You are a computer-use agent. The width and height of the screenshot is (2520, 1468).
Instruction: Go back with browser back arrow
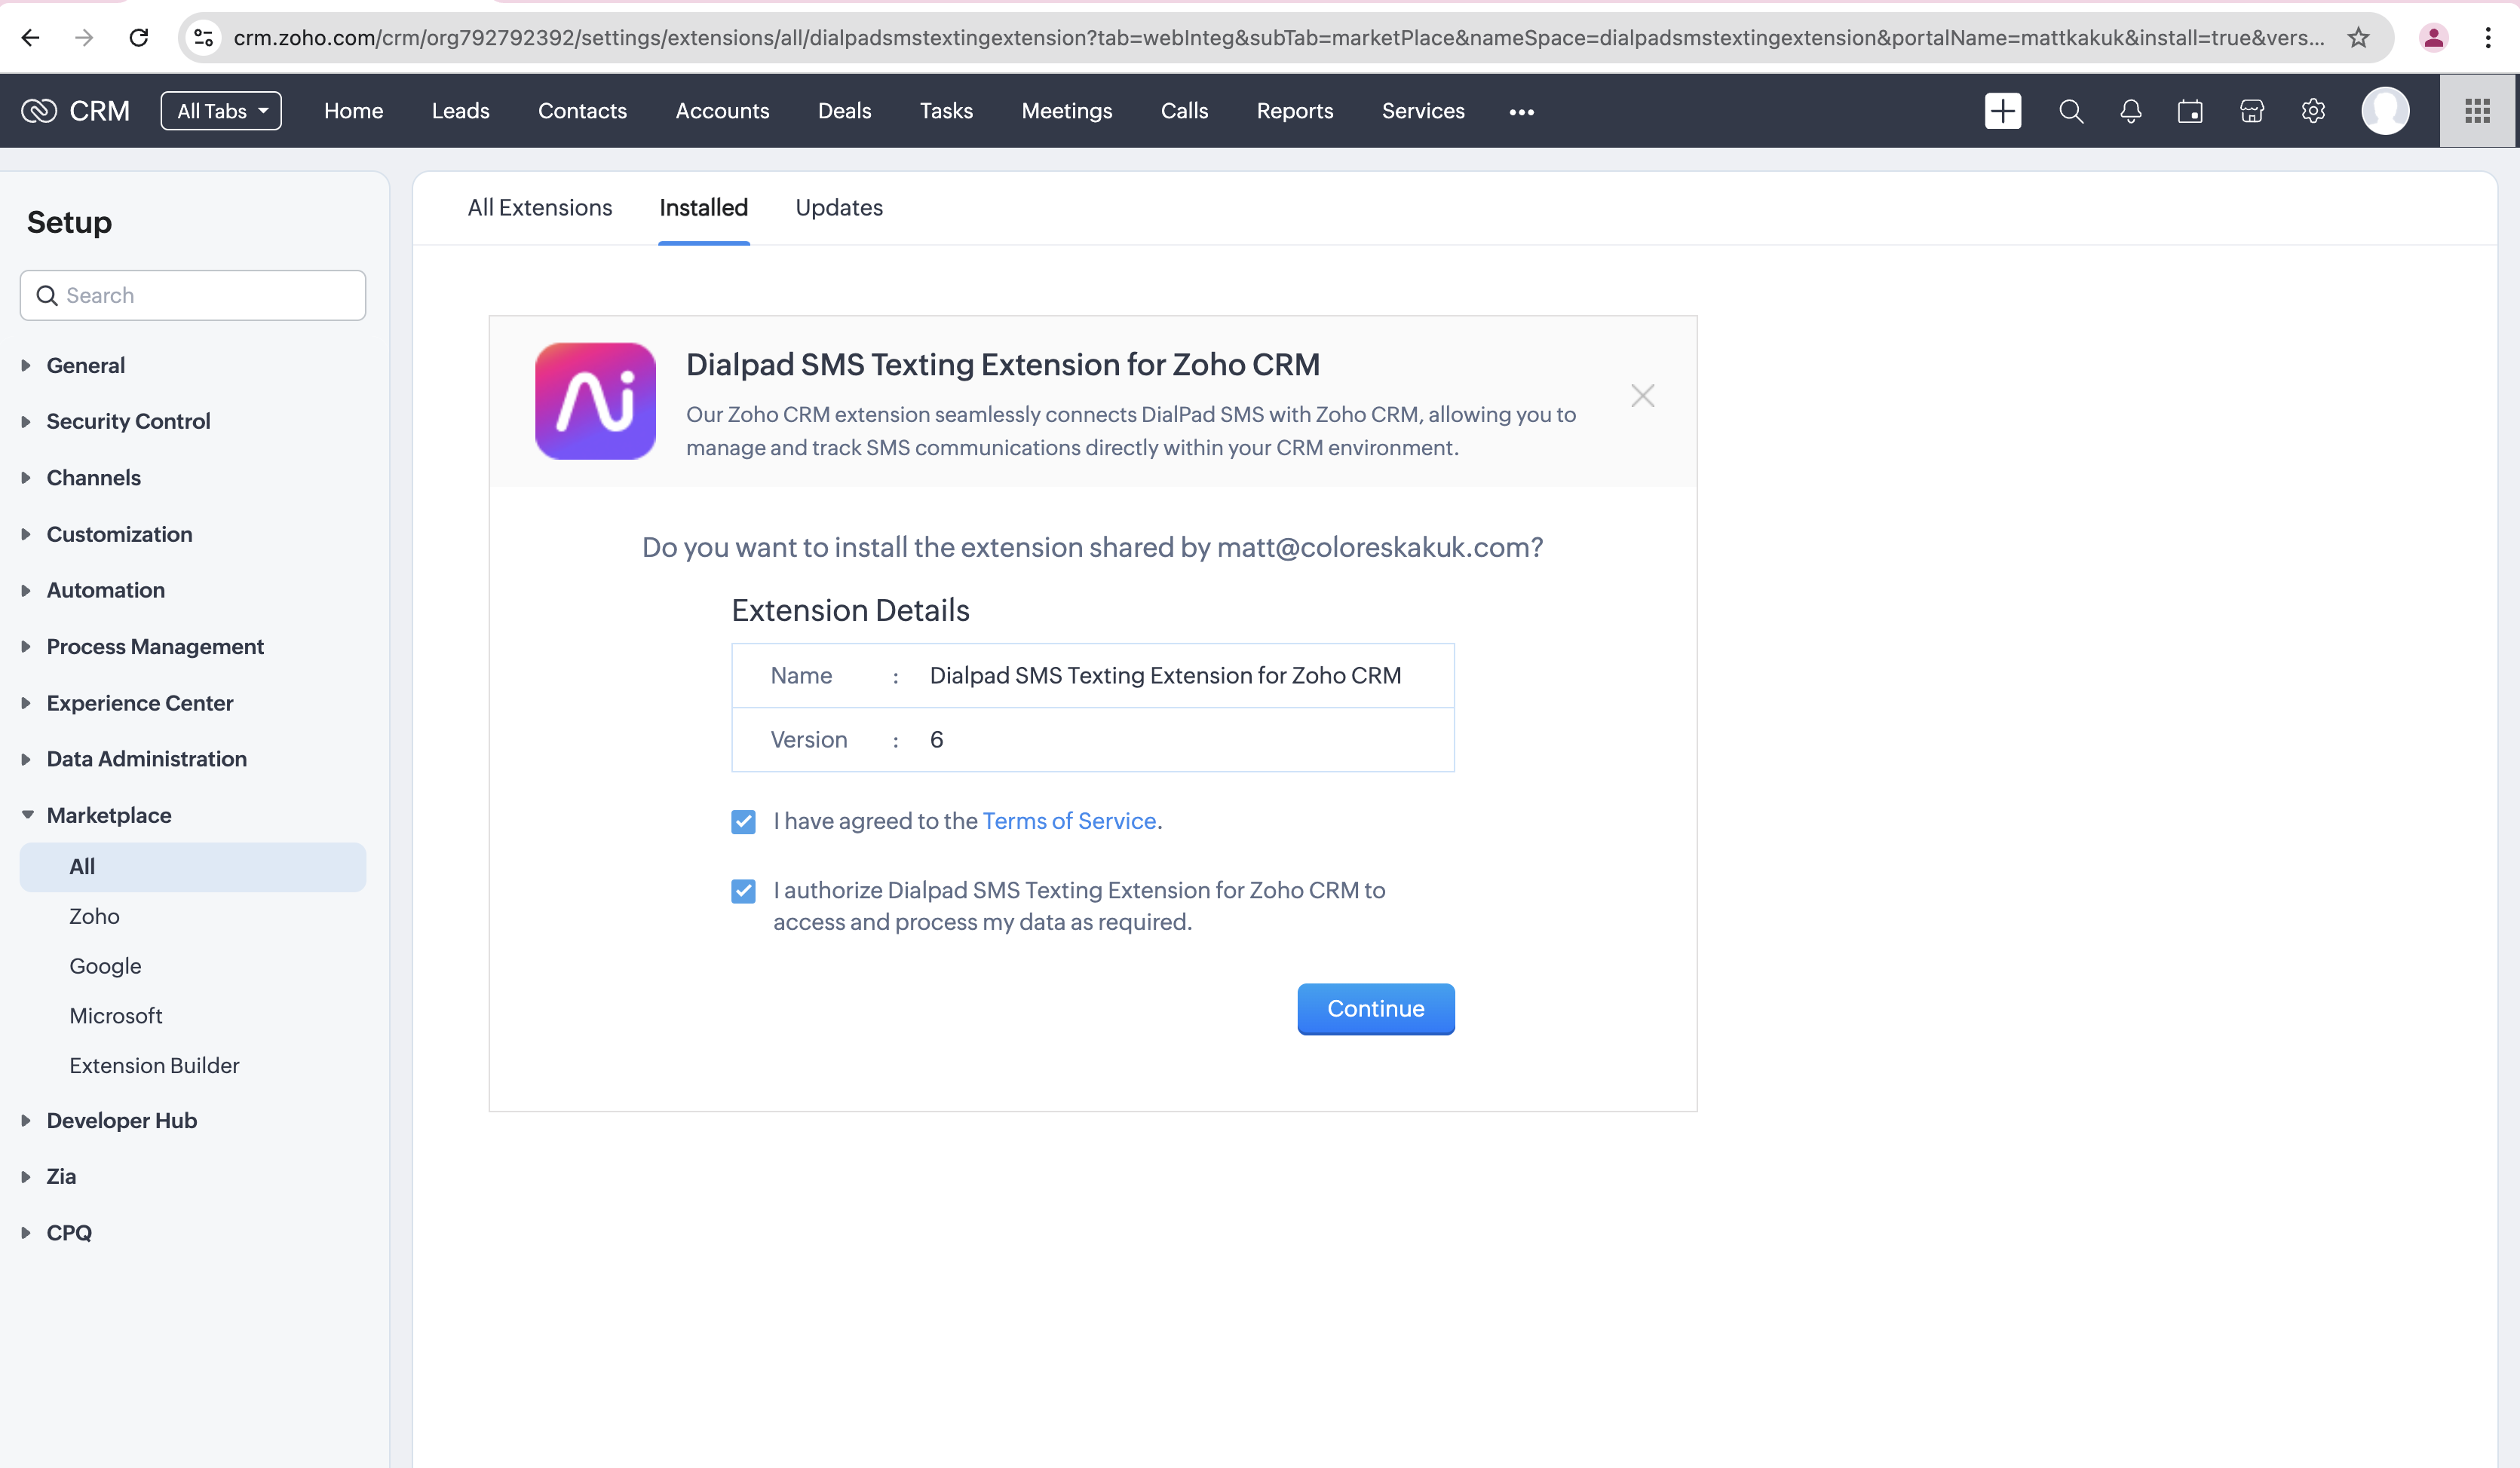[x=30, y=38]
